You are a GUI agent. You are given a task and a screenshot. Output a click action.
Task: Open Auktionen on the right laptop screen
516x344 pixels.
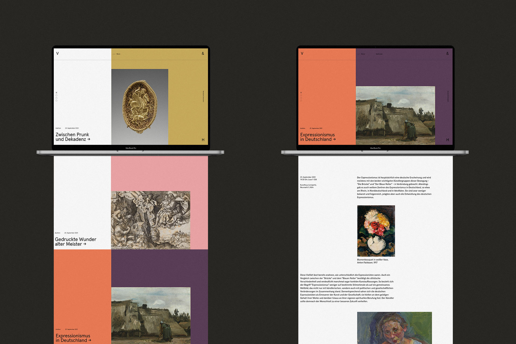coord(379,54)
